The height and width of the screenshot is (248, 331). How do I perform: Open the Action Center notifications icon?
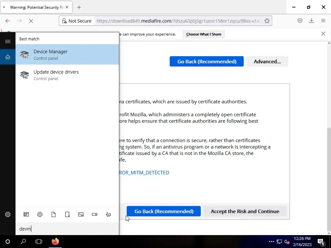point(321,242)
